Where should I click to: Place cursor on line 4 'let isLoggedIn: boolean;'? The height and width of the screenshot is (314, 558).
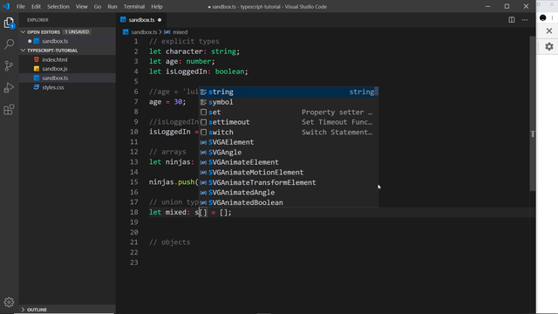tap(199, 72)
